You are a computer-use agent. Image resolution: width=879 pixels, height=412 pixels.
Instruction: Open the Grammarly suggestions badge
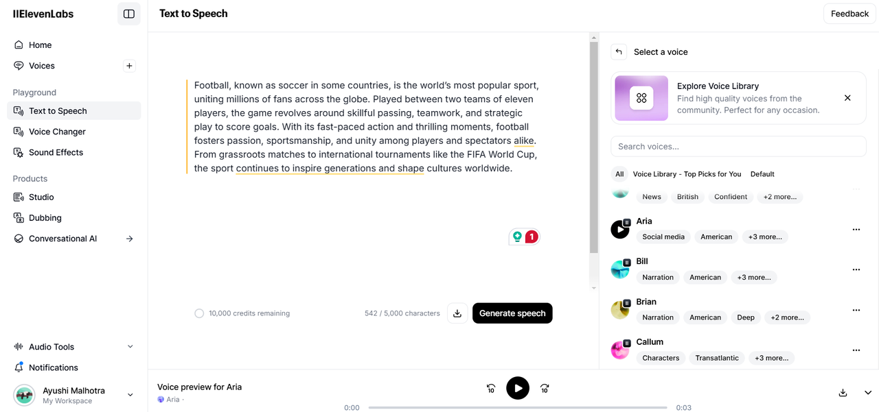click(x=525, y=237)
